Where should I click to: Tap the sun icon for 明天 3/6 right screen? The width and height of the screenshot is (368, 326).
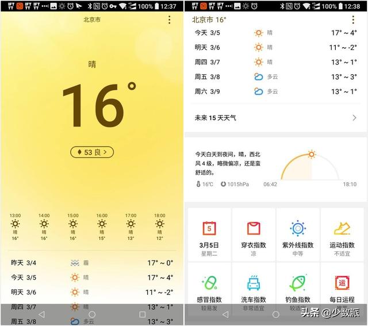tap(259, 47)
